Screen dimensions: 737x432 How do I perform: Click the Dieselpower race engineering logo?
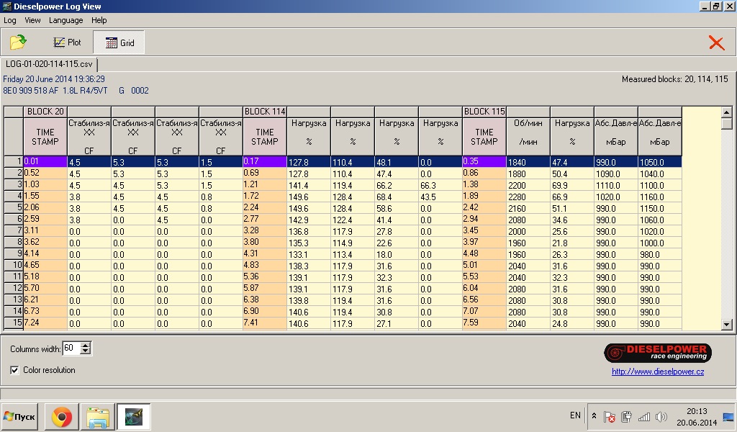[657, 353]
